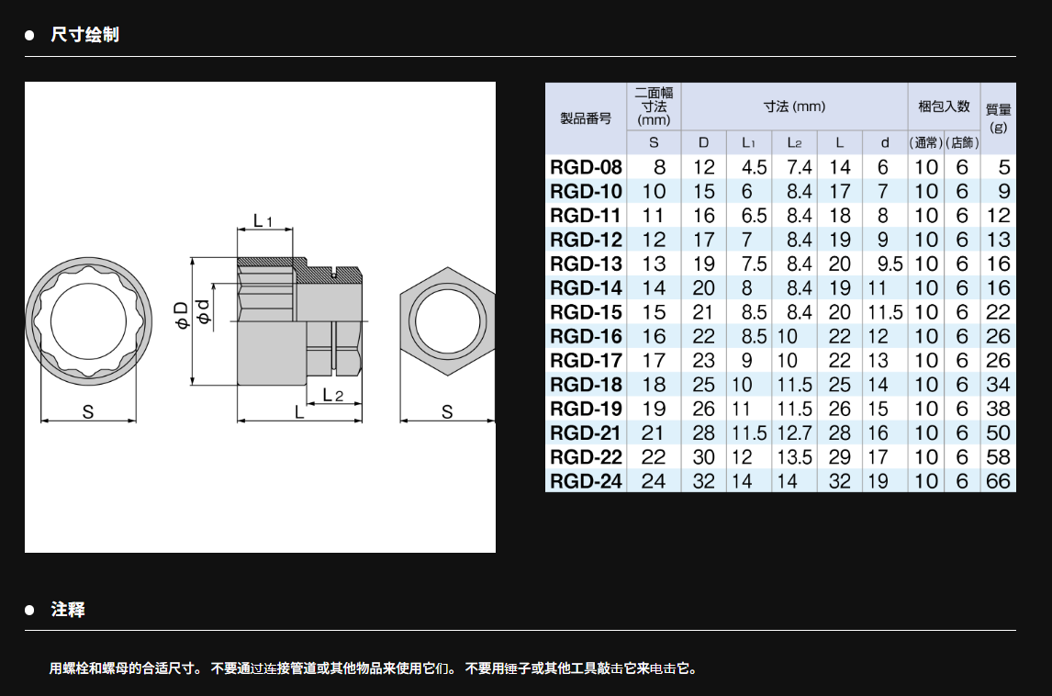Select the L2 dimension label in diagram
The height and width of the screenshot is (696, 1052).
click(332, 396)
